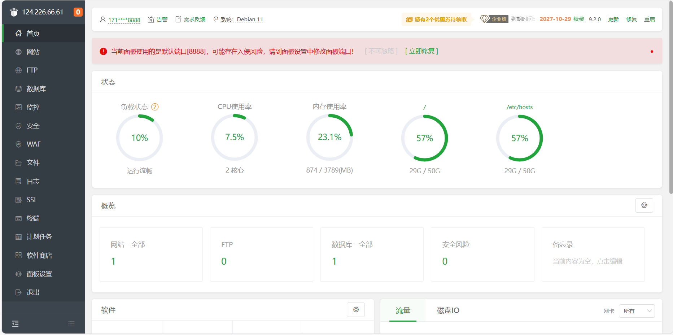673x335 pixels.
Task: Open 监控 monitoring from the sidebar
Action: coord(32,107)
